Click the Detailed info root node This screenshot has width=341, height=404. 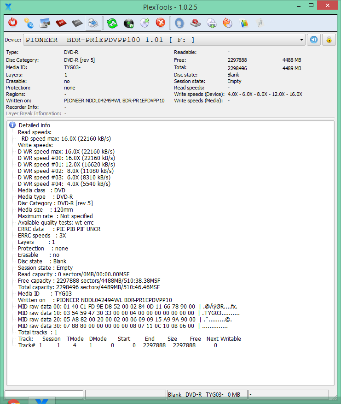[x=35, y=125]
